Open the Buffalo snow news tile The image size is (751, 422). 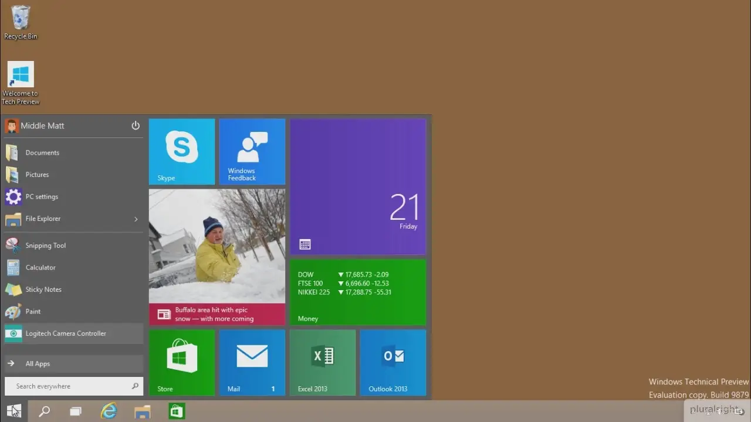click(x=217, y=257)
